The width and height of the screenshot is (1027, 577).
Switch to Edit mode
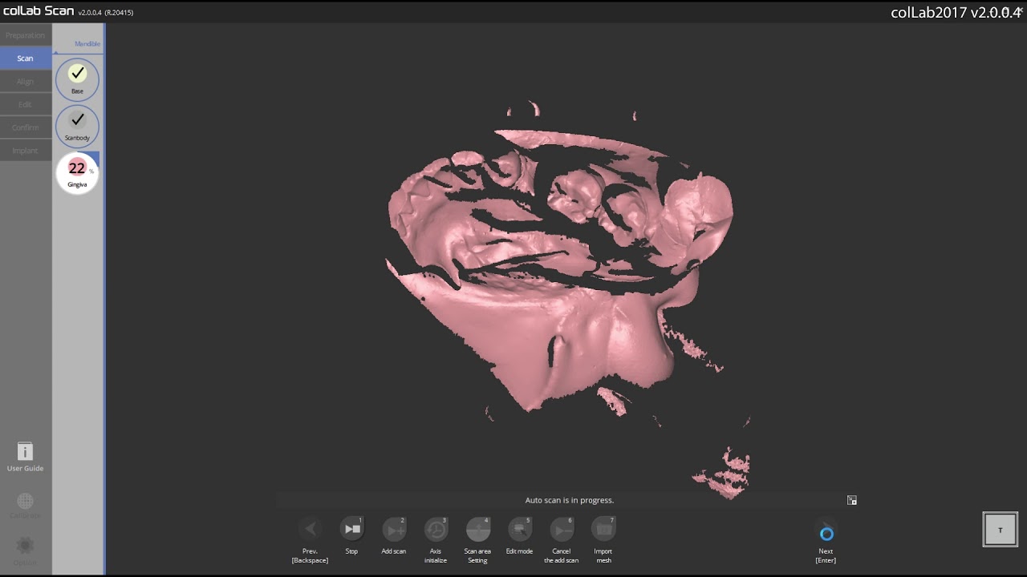coord(519,529)
